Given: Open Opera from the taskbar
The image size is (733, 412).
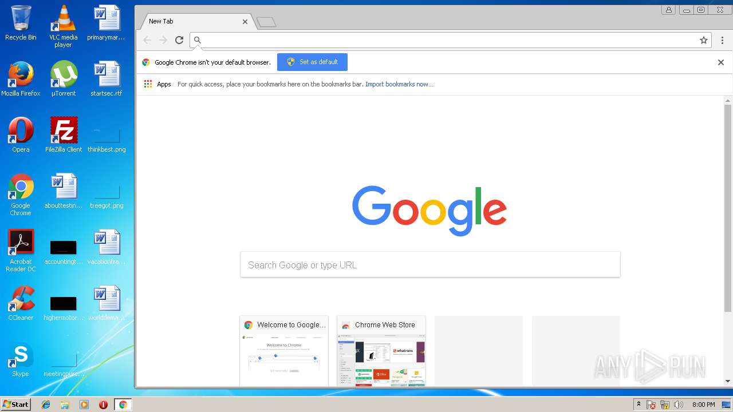Looking at the screenshot, I should [x=103, y=405].
